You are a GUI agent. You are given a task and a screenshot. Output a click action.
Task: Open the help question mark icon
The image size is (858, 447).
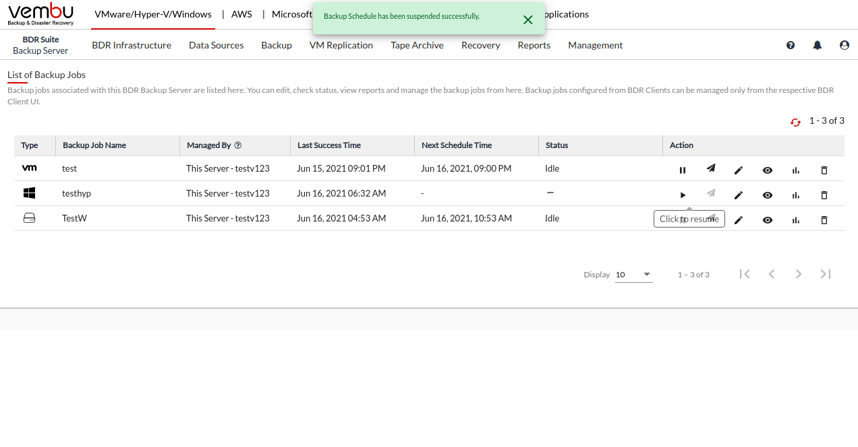791,45
